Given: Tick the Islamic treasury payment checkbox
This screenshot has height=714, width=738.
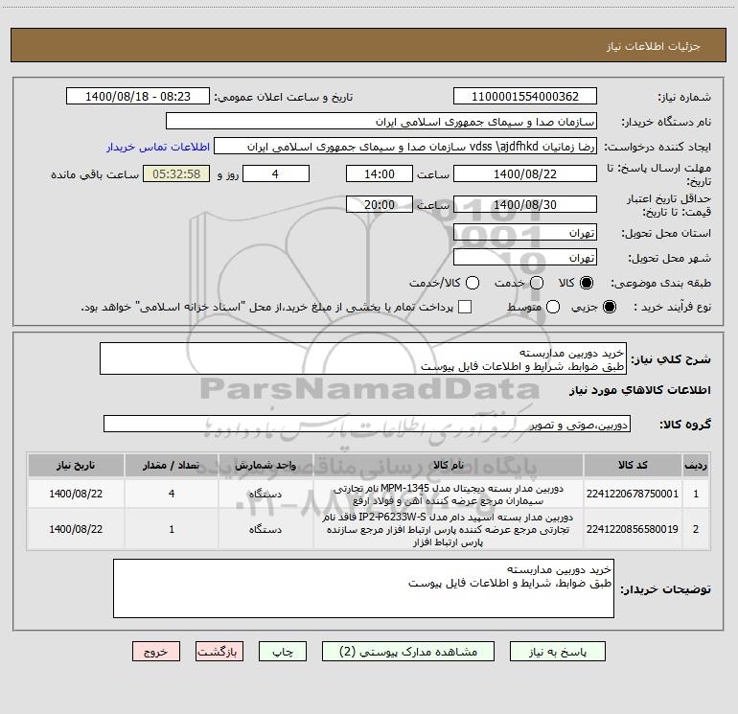Looking at the screenshot, I should (x=465, y=307).
